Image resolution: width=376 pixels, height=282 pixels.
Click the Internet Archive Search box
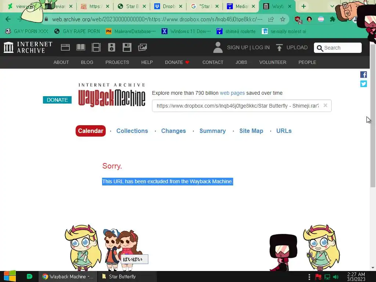(338, 48)
